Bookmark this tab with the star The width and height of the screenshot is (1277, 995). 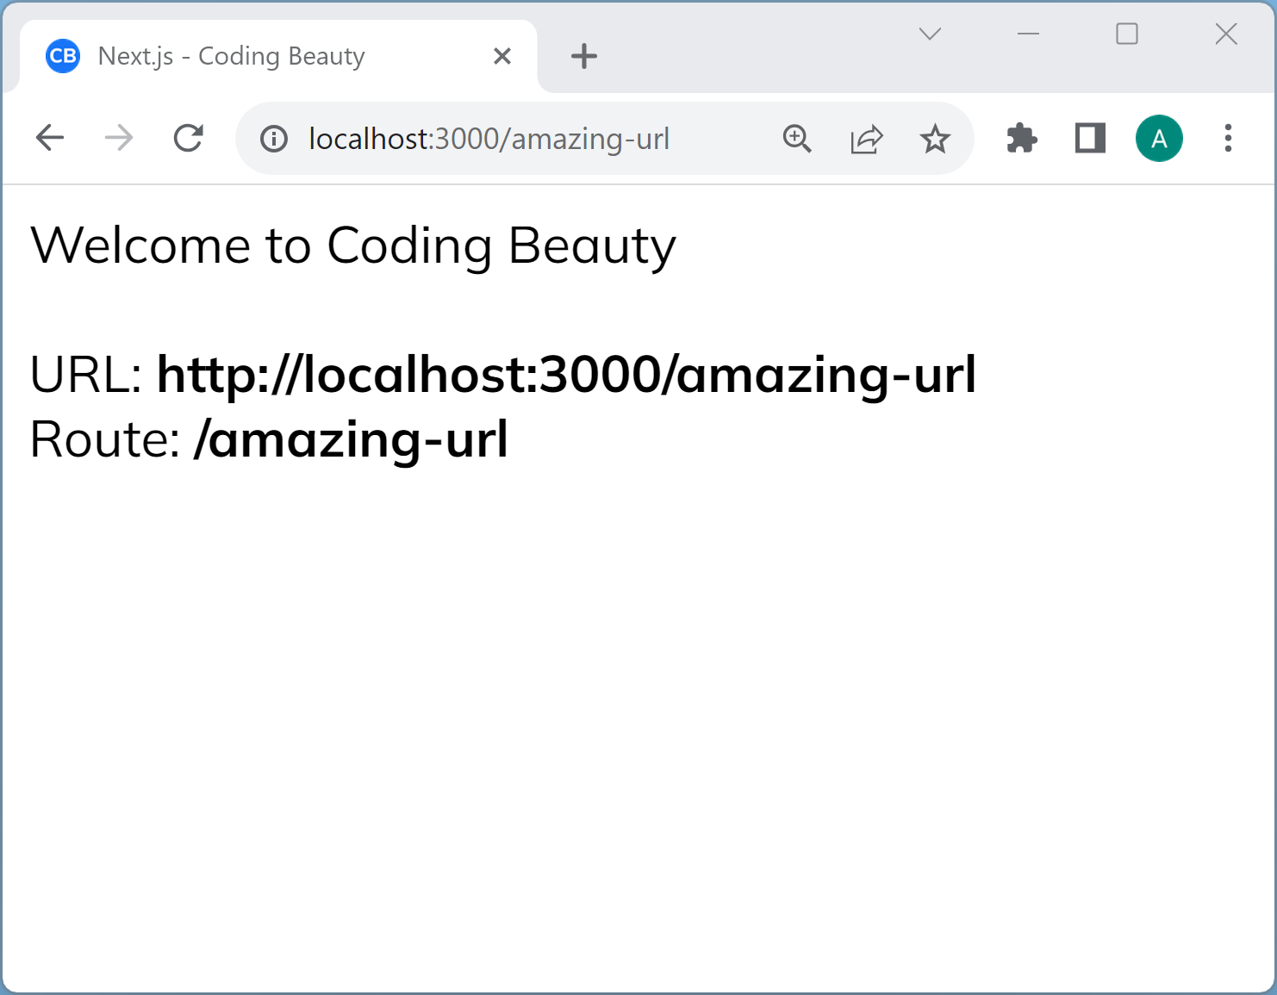click(935, 139)
